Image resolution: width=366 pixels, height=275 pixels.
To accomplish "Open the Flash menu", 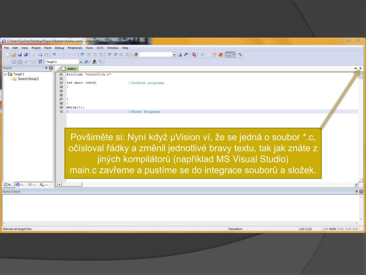I will coord(48,48).
